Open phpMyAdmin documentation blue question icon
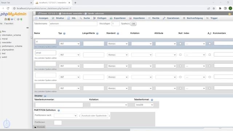Image resolution: width=233 pixels, height=131 pixels. pos(12,19)
